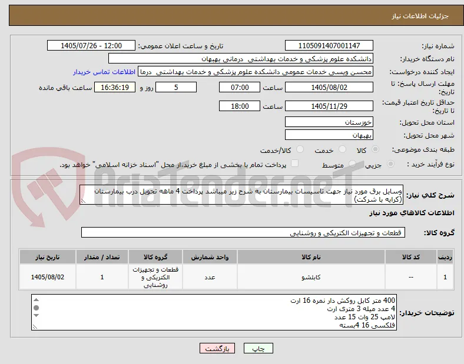464x364 pixels.
Task: Open the اطلاعات تماس خریدار link
Action: point(104,72)
